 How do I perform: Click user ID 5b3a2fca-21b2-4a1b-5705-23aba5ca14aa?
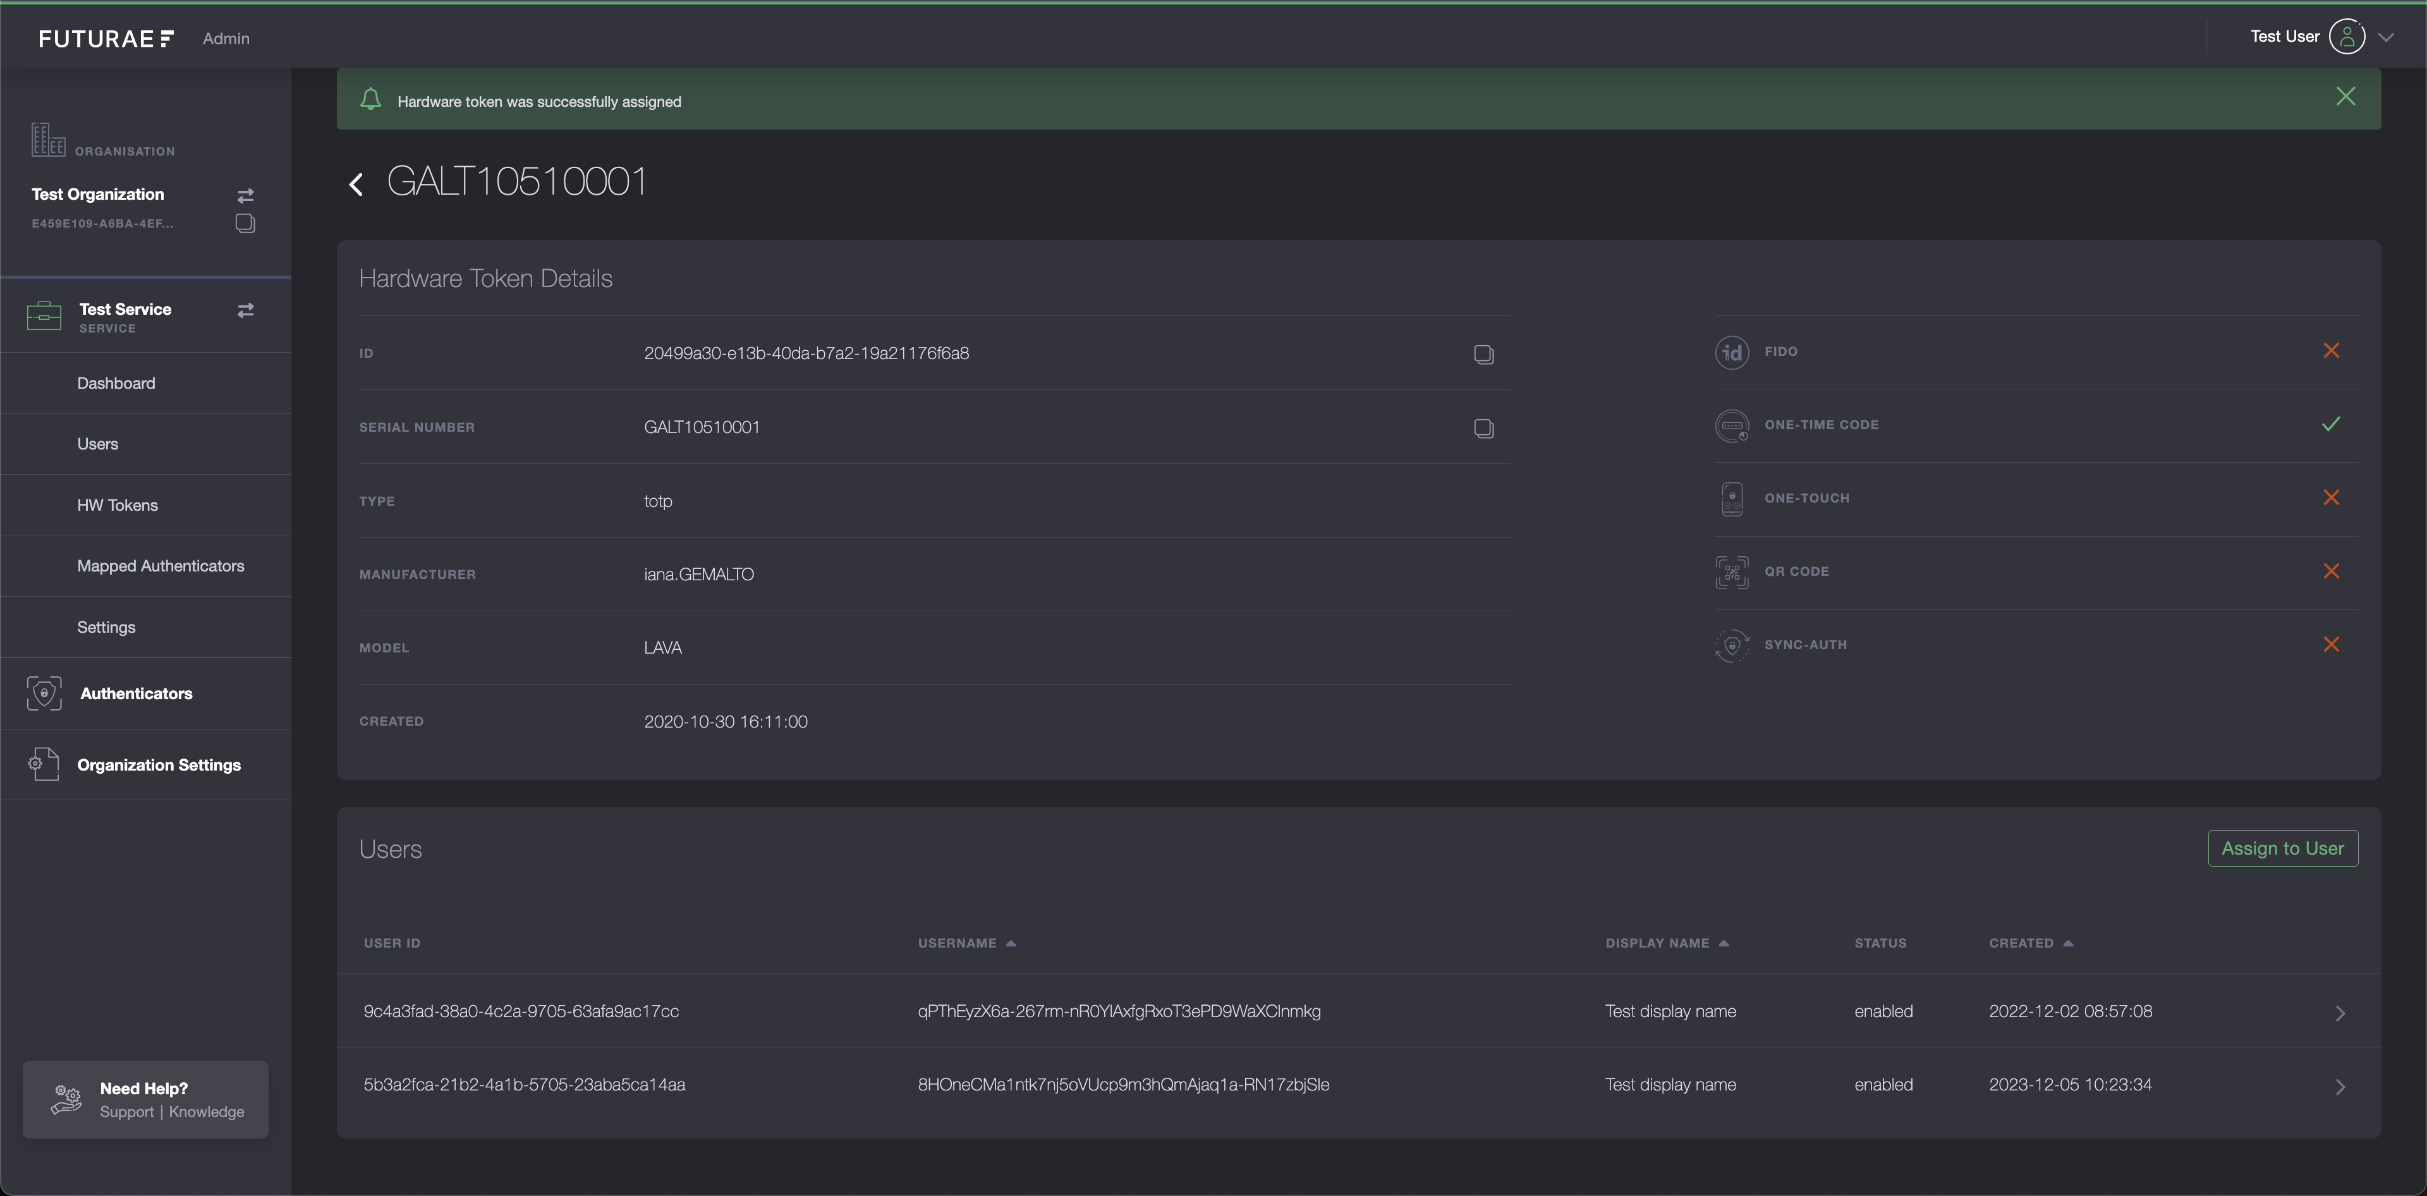(x=525, y=1085)
